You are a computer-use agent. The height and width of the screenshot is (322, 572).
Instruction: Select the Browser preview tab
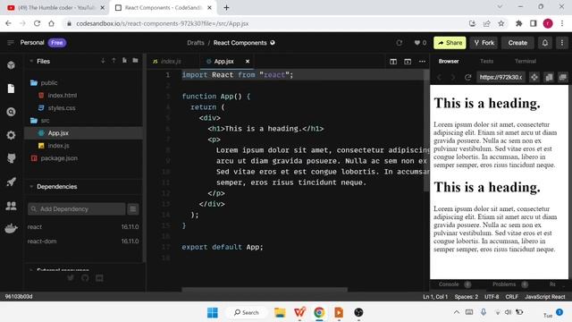click(x=449, y=62)
